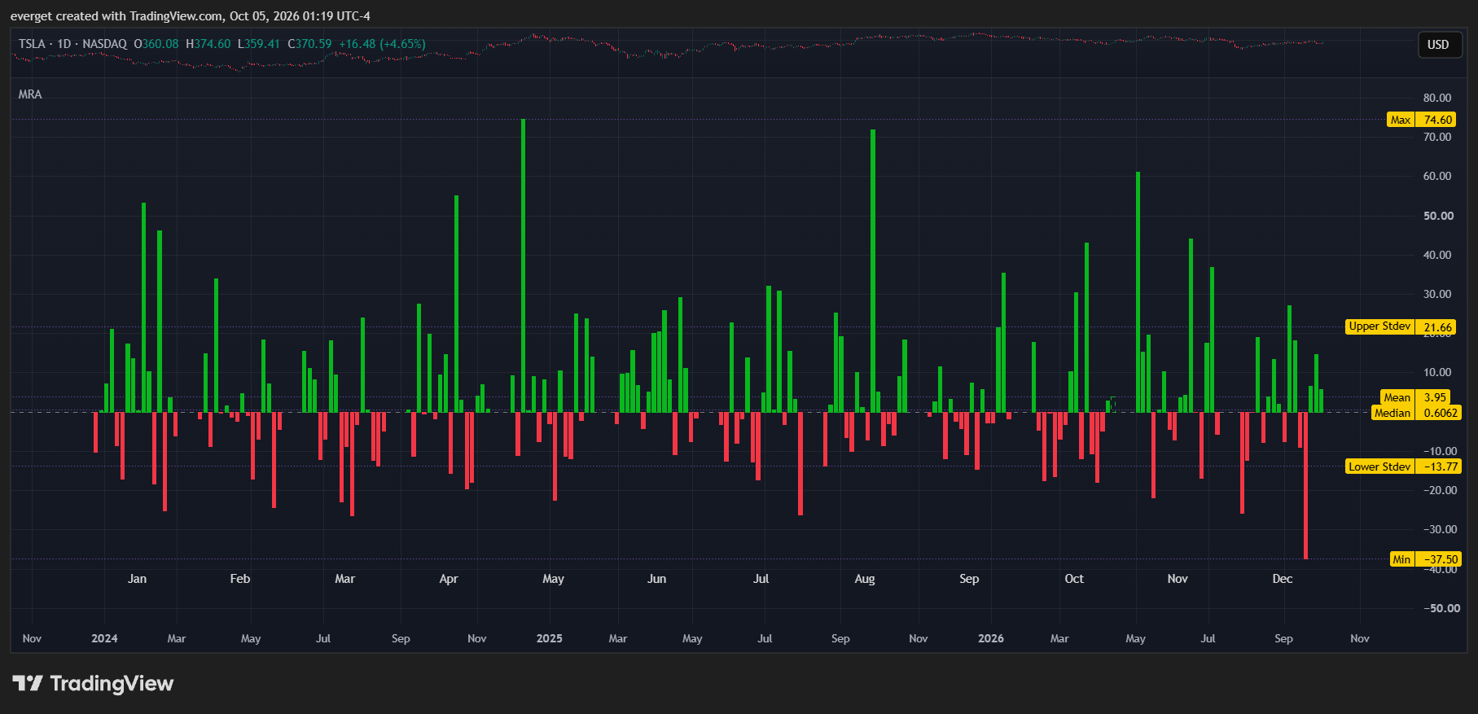Click the 2024 label on time axis
The height and width of the screenshot is (714, 1478).
(x=104, y=638)
